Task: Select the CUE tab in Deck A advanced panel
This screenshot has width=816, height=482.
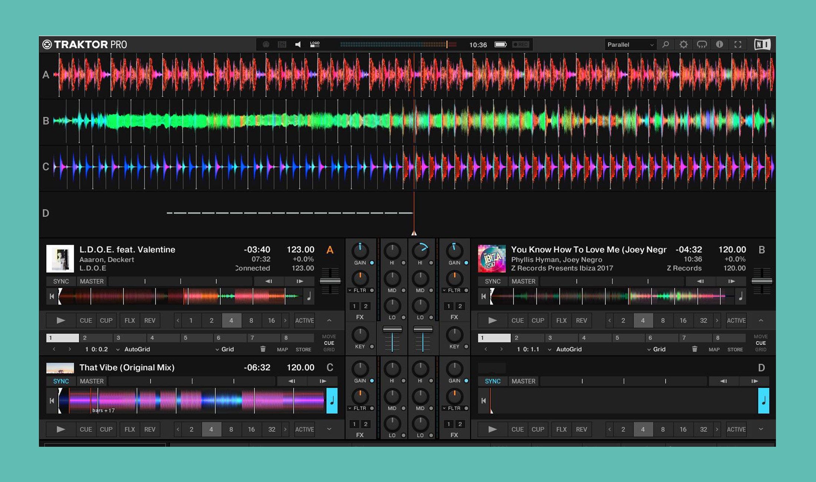Action: point(329,343)
